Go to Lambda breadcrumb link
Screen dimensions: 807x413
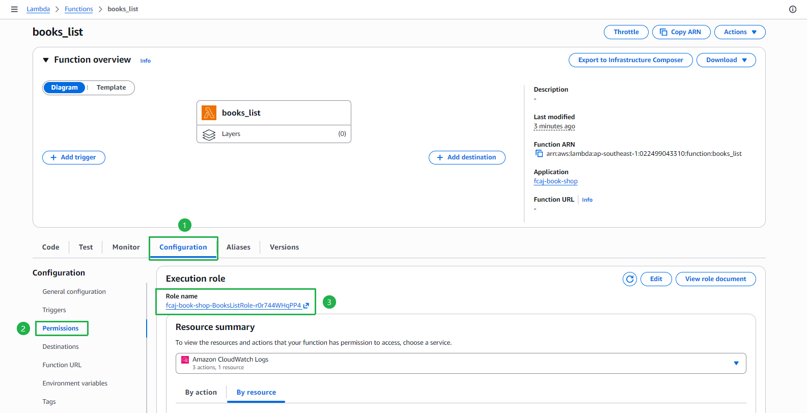[x=38, y=9]
